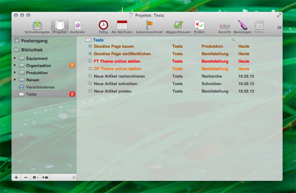
Task: Select the Kontexte toolbar icon
Action: coord(77,25)
